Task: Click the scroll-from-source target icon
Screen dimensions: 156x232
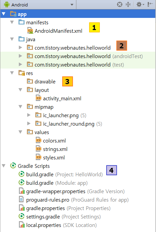Action: pyautogui.click(x=120, y=4)
